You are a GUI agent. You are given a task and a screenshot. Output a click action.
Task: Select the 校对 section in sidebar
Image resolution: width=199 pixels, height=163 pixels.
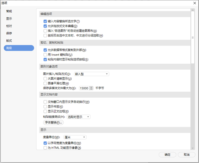point(9,26)
